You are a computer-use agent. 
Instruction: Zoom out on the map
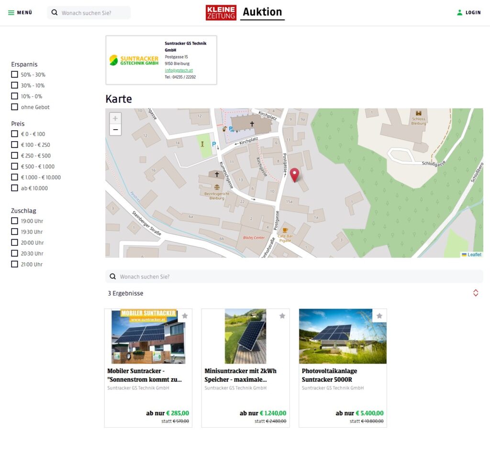pos(115,130)
